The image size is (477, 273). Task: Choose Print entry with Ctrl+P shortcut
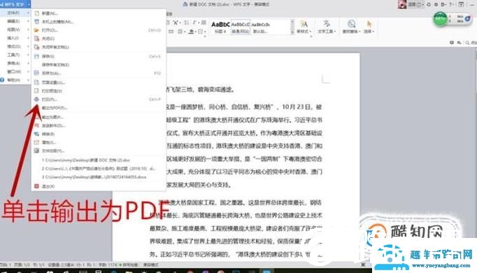coord(99,99)
